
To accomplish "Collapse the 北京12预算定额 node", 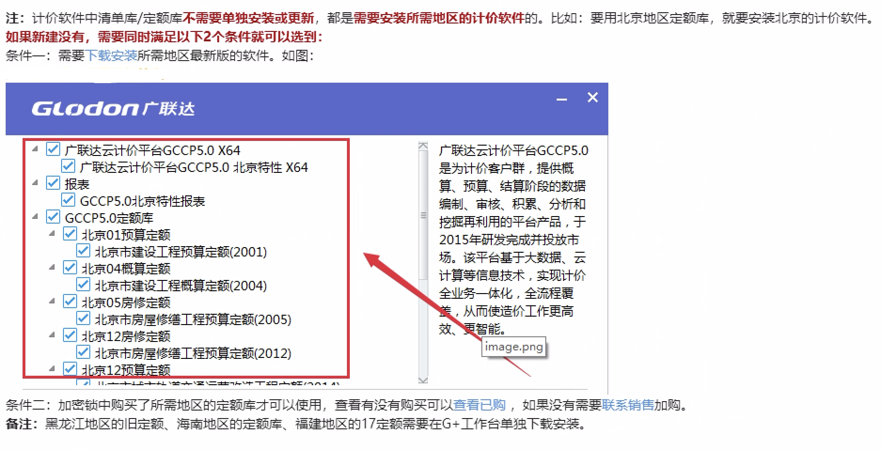I will (x=52, y=369).
